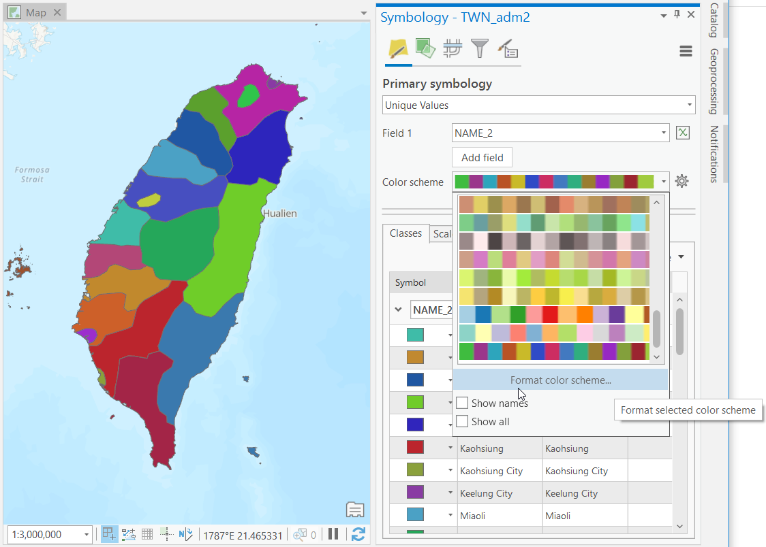Click Format color scheme
Viewport: 766px width, 547px height.
560,379
